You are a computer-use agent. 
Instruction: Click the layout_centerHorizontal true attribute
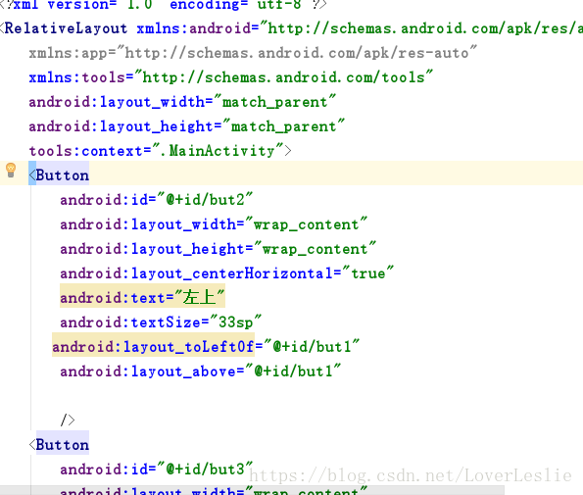(226, 273)
